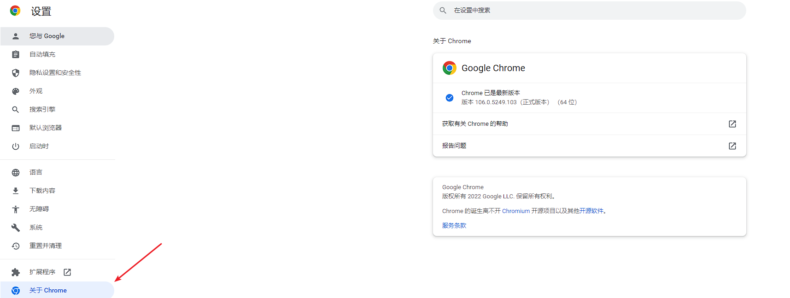Open the 报告问题 external link icon
Screen dimensions: 790x298
pos(732,146)
